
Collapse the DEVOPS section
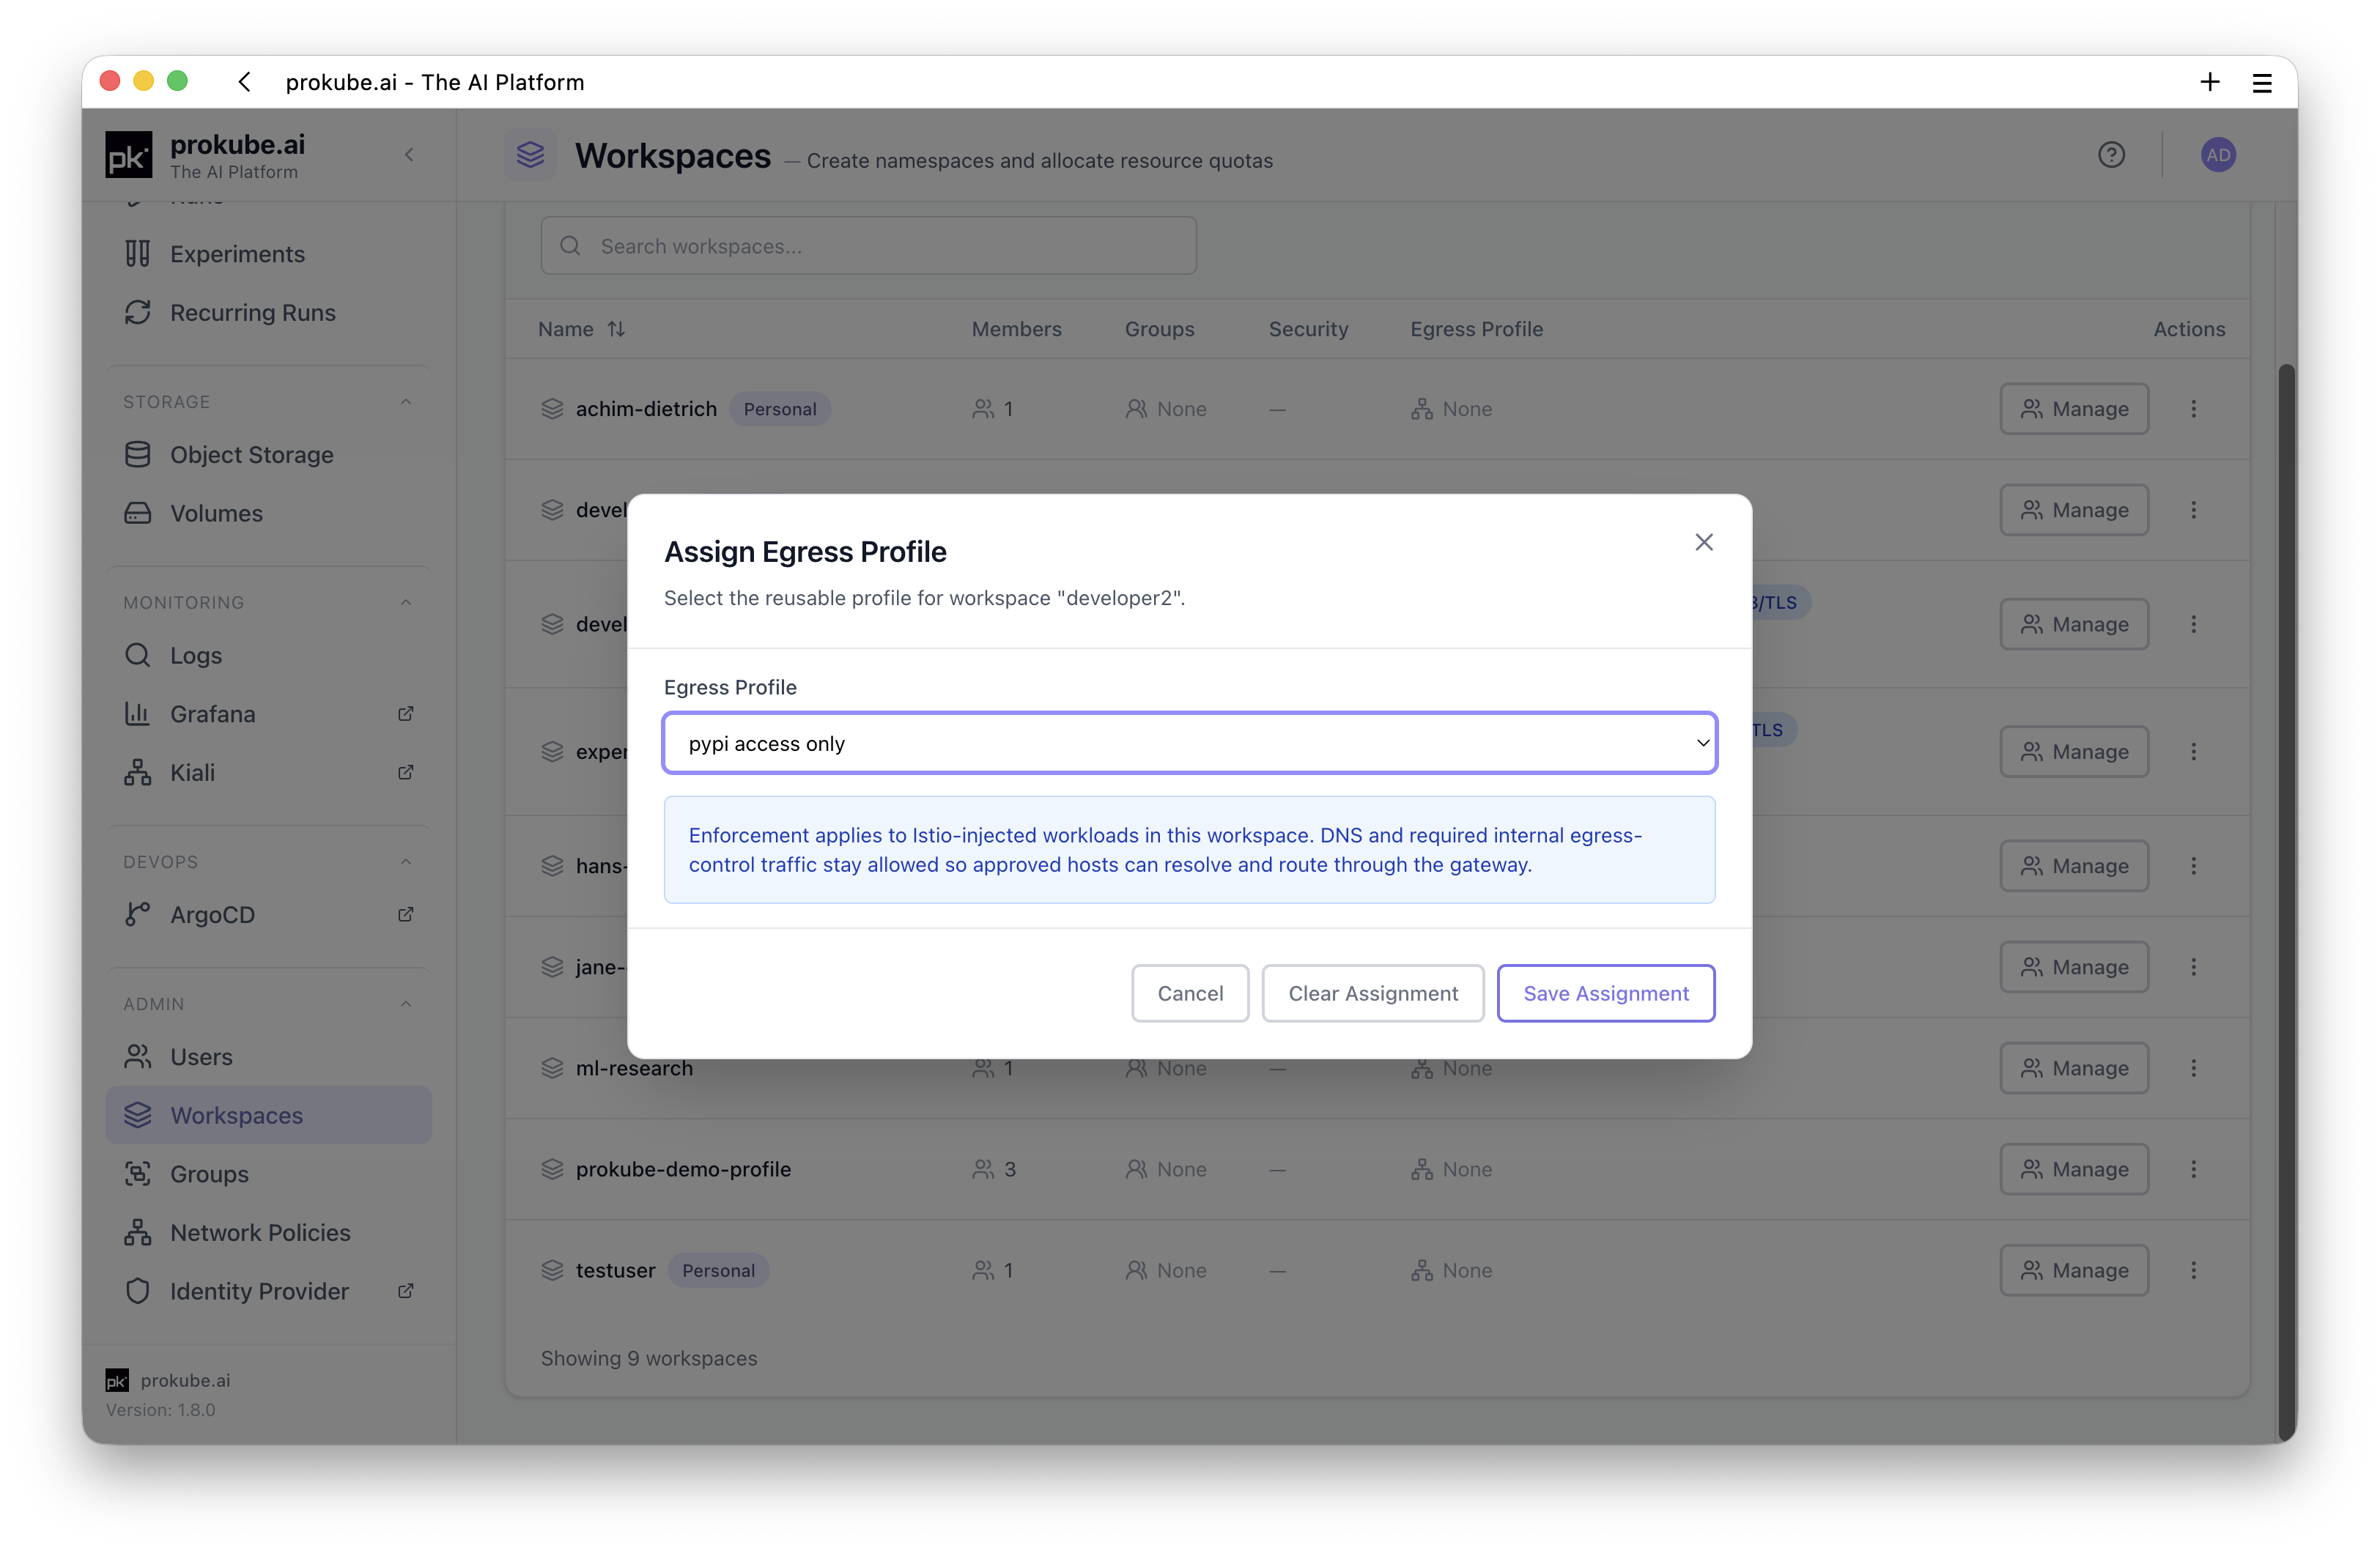(406, 861)
